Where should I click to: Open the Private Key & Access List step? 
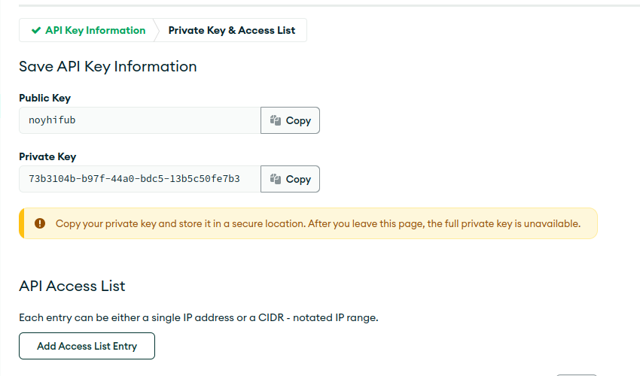pos(231,30)
